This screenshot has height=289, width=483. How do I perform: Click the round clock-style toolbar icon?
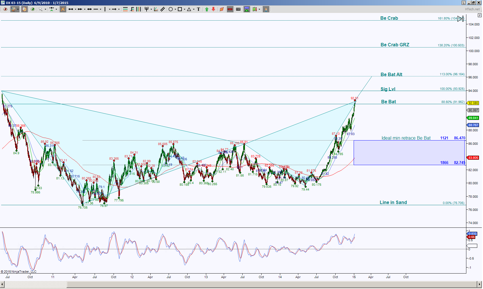24,9
